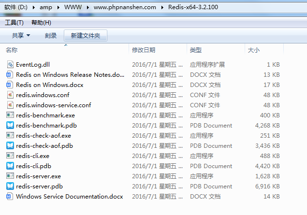
Task: Select file name redis-check-aof.pdb
Action: tap(44, 146)
